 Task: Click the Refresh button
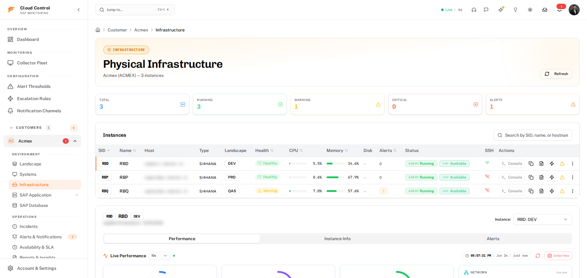point(556,74)
